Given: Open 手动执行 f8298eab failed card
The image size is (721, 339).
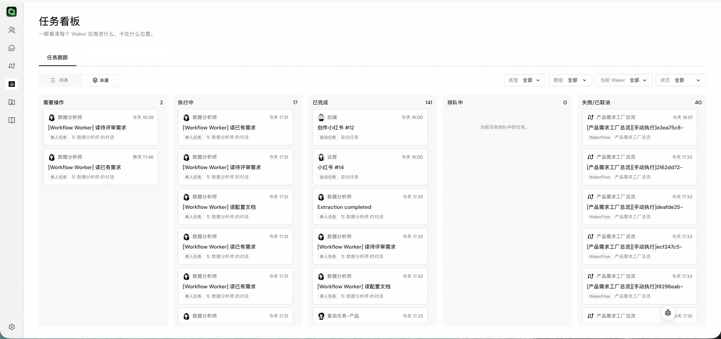Looking at the screenshot, I should [639, 286].
